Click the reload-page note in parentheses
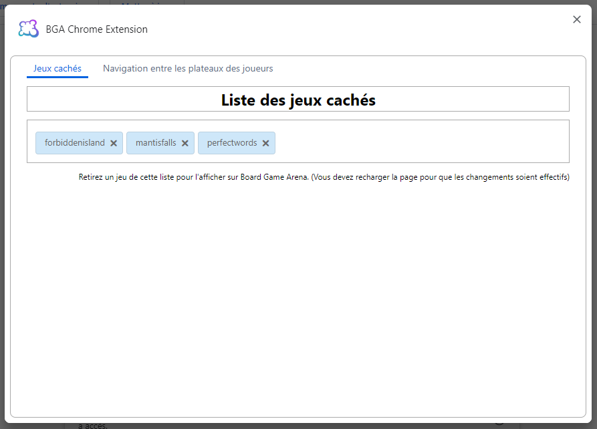This screenshot has height=429, width=597. click(440, 178)
